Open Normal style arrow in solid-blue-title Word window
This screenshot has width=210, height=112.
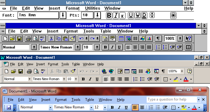pyautogui.click(x=34, y=47)
